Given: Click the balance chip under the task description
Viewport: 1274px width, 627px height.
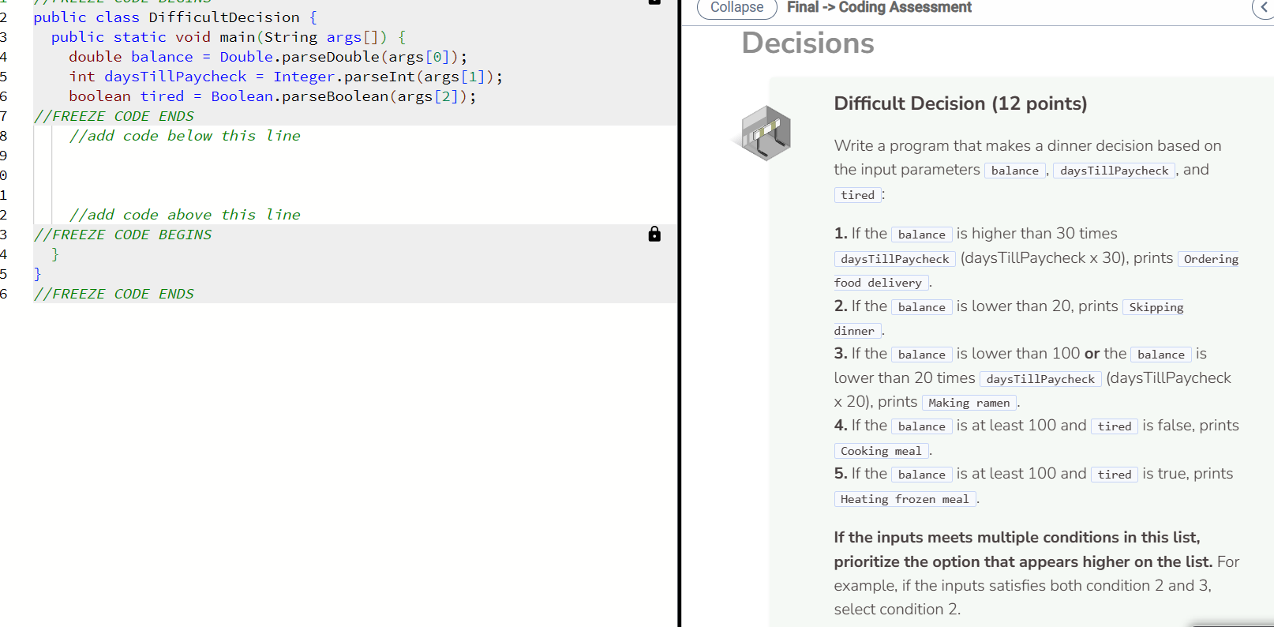Looking at the screenshot, I should [x=1014, y=170].
